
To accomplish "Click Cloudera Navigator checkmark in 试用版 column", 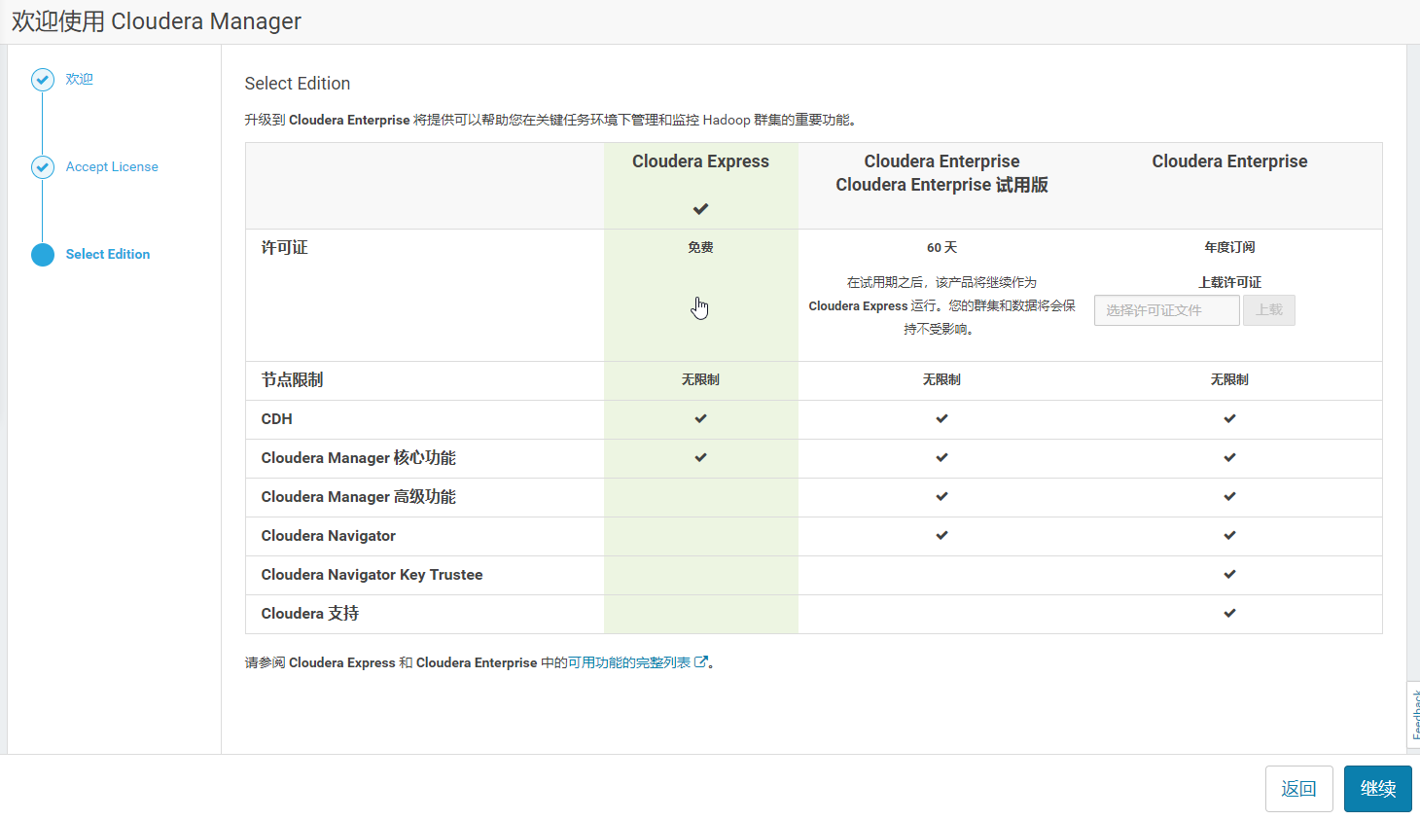I will (941, 535).
